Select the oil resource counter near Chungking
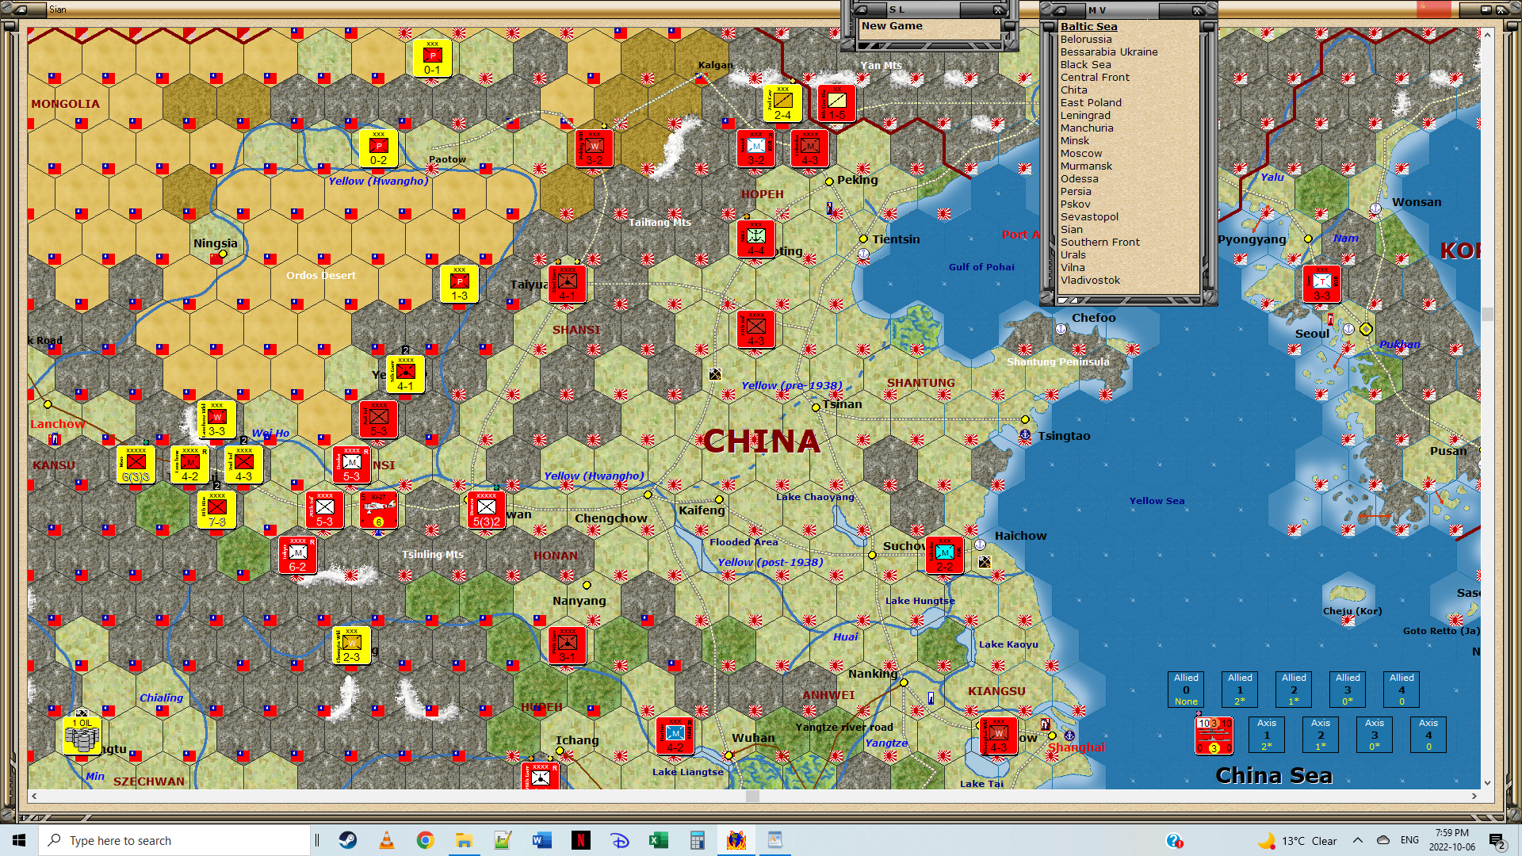This screenshot has width=1522, height=856. click(82, 736)
